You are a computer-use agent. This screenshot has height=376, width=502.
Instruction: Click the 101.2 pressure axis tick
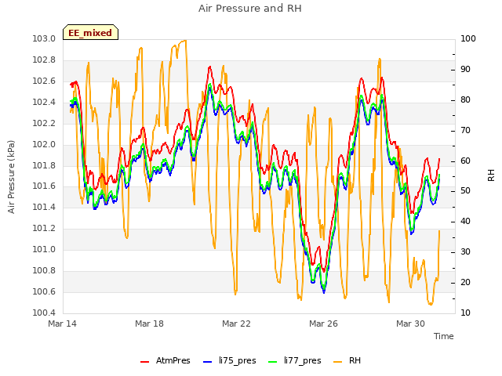pos(44,228)
